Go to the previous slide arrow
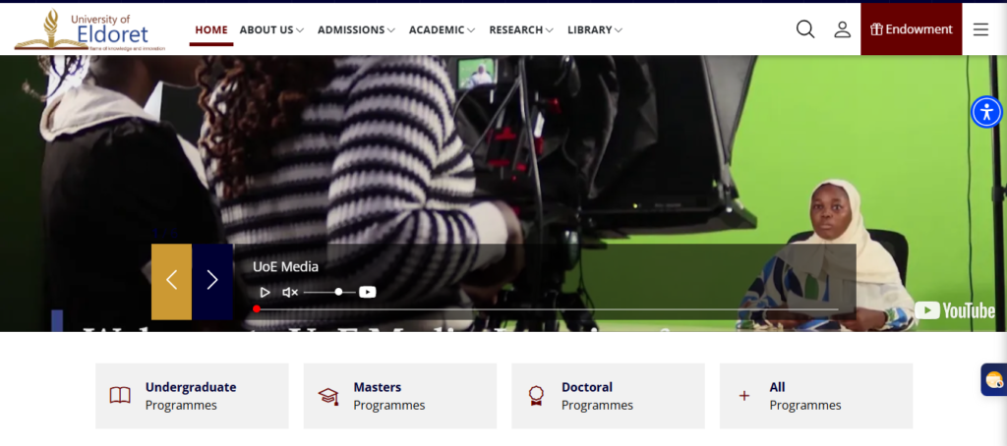The height and width of the screenshot is (446, 1007). pyautogui.click(x=171, y=281)
